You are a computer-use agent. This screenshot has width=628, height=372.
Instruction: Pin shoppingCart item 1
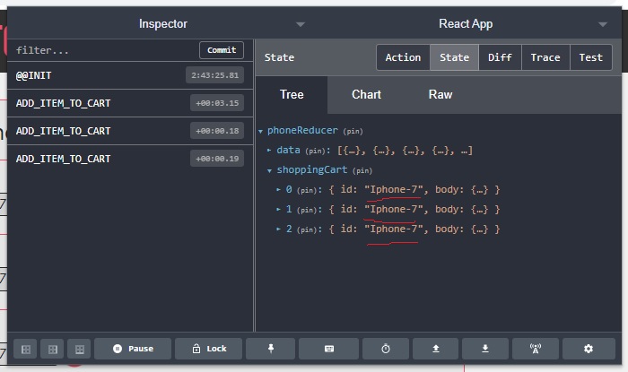point(307,210)
